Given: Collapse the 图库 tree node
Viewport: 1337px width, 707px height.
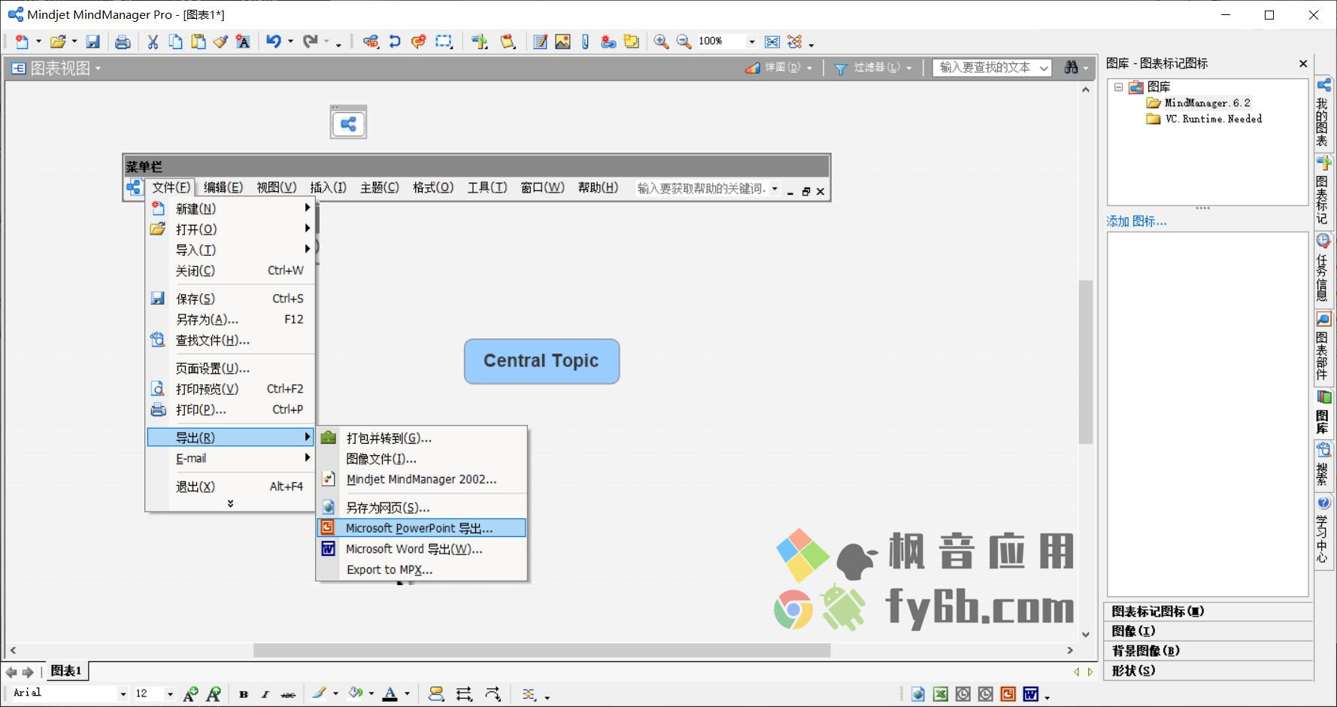Looking at the screenshot, I should 1118,87.
